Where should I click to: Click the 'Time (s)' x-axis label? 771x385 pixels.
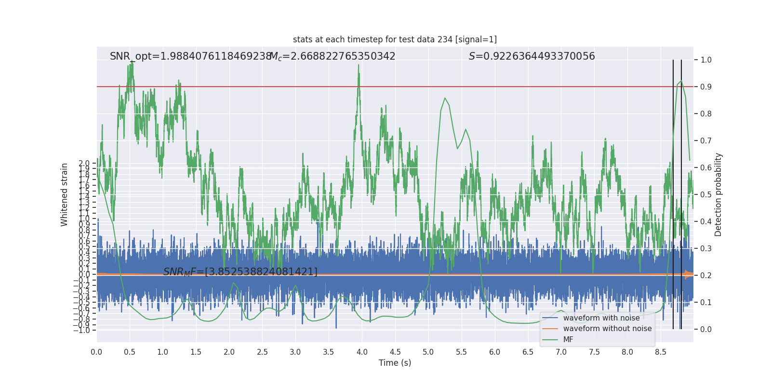click(x=395, y=363)
